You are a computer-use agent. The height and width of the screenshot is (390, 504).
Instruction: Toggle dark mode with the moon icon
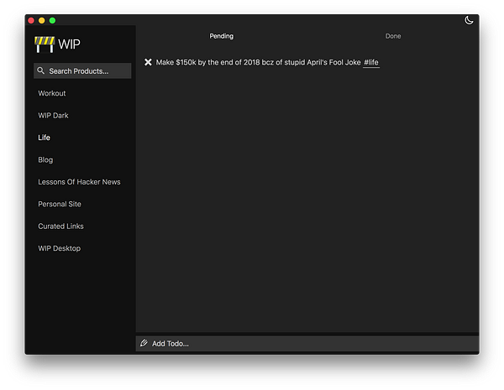469,20
